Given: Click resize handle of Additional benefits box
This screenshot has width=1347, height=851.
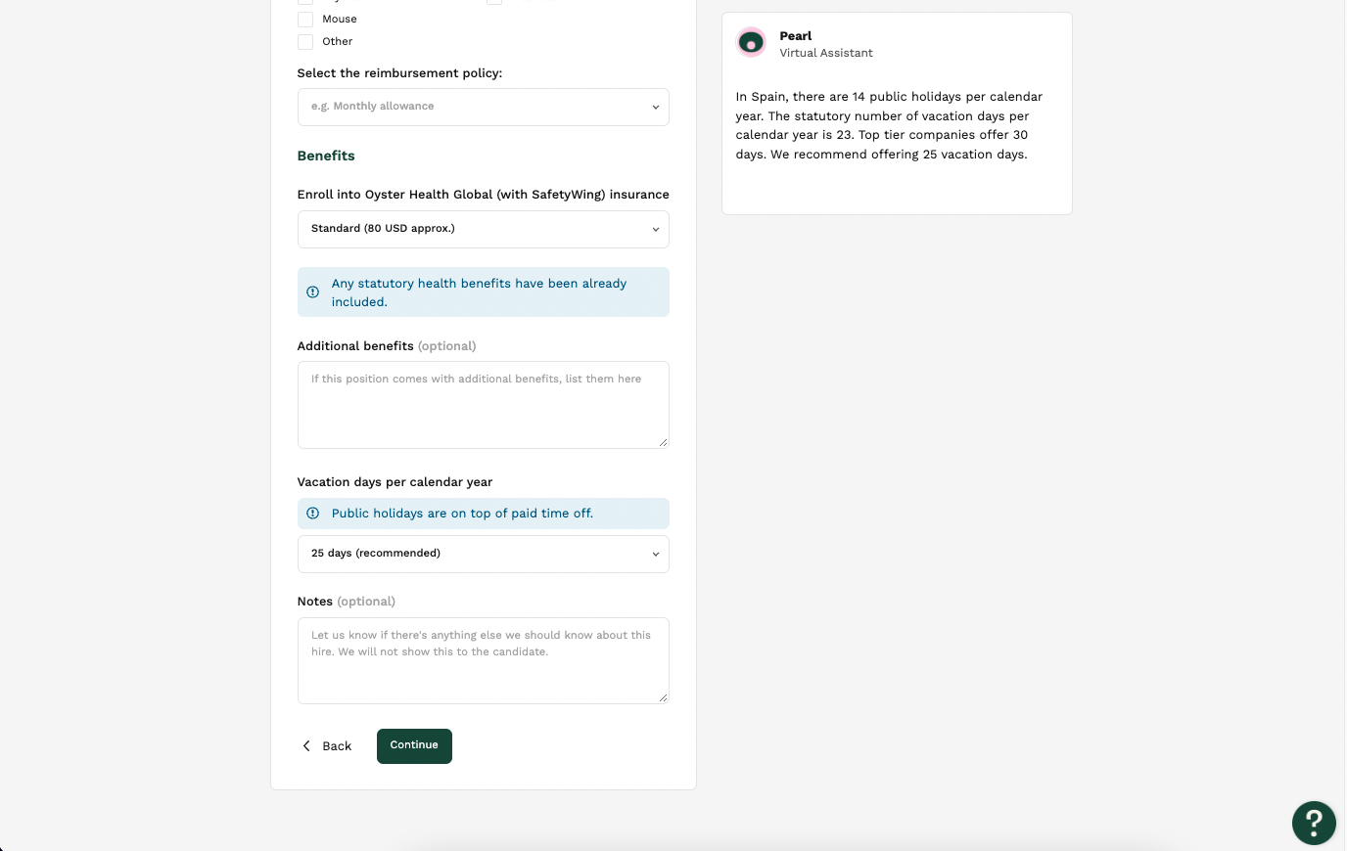Looking at the screenshot, I should (x=663, y=442).
